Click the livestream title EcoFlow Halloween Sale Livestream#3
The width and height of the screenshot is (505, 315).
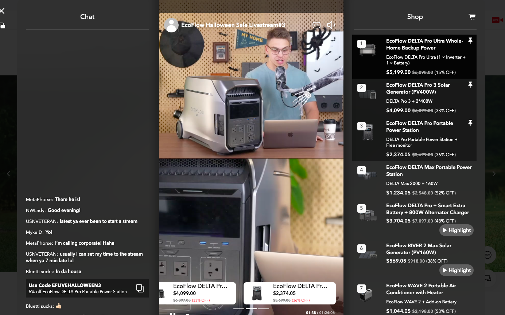pyautogui.click(x=233, y=25)
